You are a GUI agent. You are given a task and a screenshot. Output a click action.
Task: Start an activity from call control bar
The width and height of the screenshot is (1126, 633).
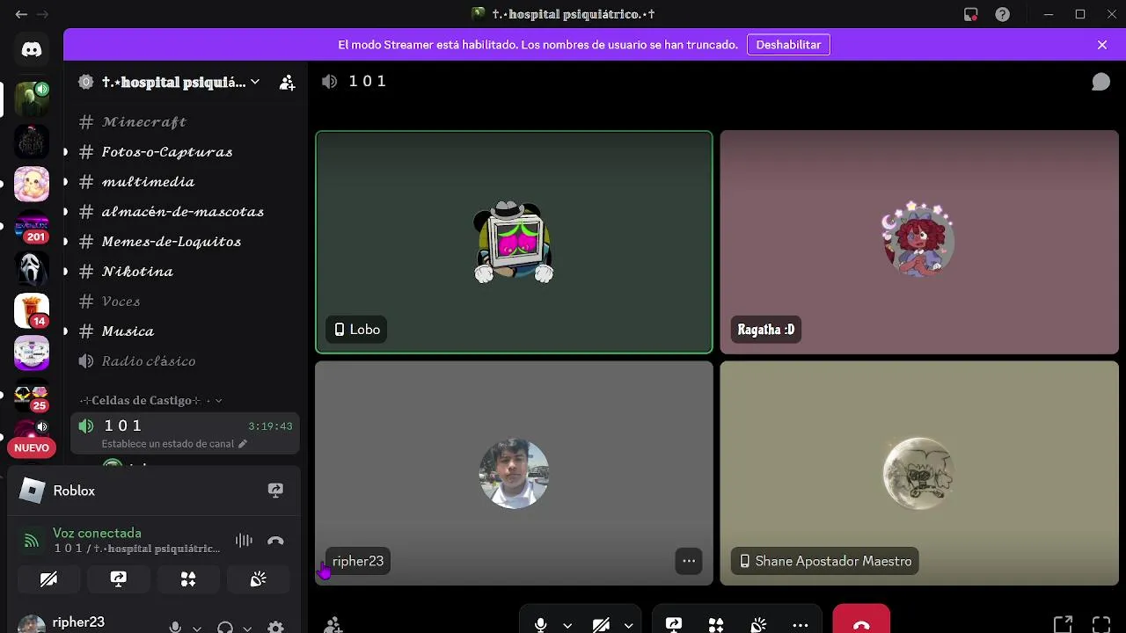coord(716,624)
